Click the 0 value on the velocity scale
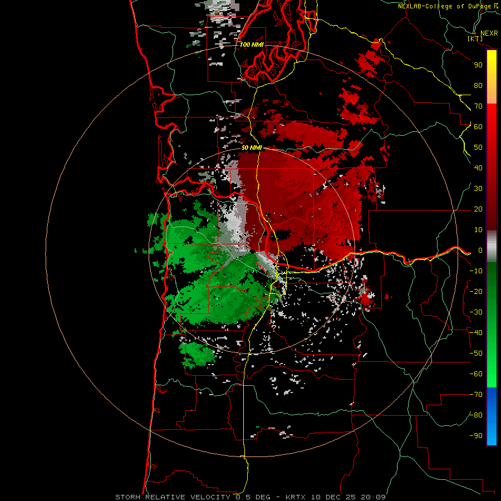 tap(480, 250)
